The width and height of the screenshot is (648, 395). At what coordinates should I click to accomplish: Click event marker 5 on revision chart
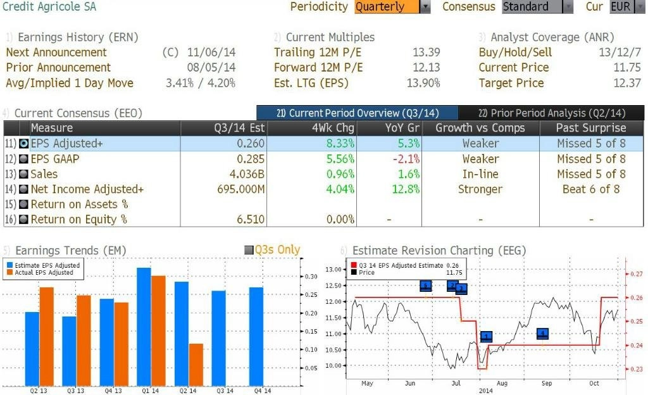425,285
